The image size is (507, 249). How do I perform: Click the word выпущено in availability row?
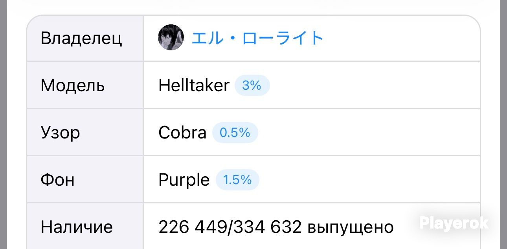click(351, 228)
